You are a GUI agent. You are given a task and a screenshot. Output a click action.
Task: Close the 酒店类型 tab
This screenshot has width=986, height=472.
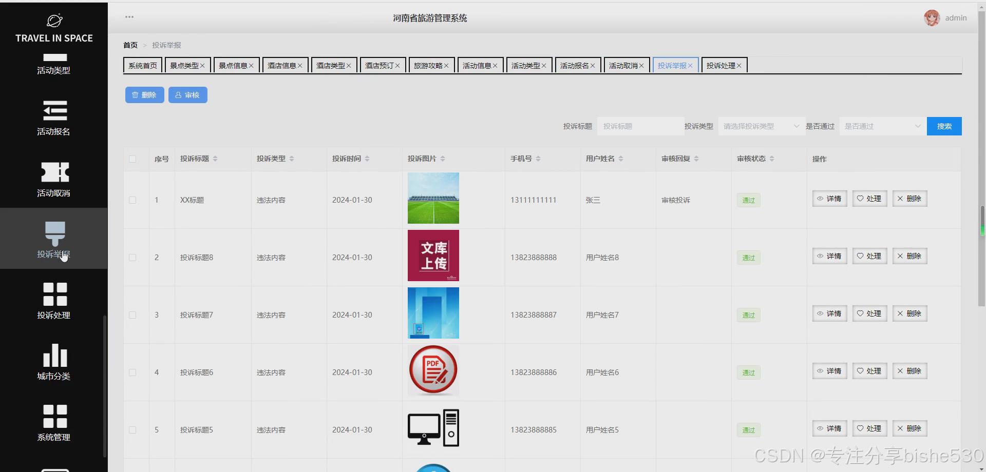point(349,66)
